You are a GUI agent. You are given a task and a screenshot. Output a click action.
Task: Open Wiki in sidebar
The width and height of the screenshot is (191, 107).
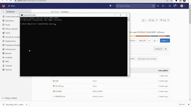click(7, 62)
